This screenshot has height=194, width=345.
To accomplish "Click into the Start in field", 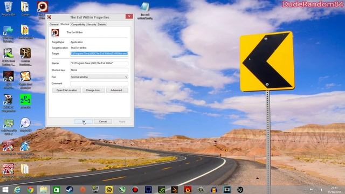I will [99, 63].
